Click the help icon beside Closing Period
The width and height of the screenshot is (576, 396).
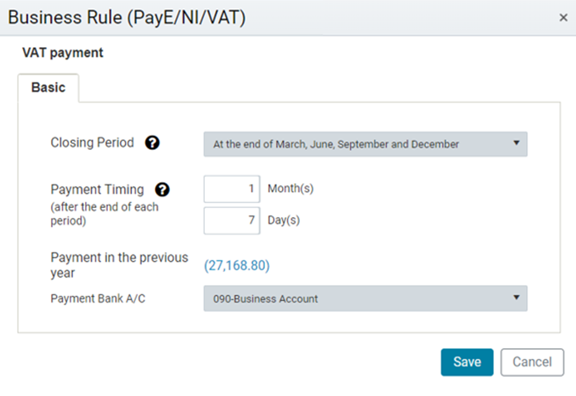[152, 143]
